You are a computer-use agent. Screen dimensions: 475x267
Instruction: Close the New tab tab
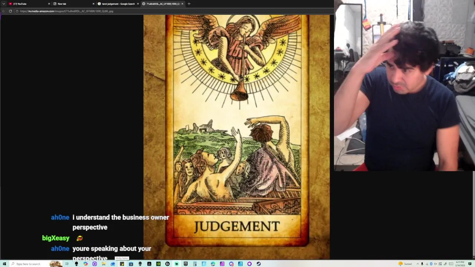point(94,4)
